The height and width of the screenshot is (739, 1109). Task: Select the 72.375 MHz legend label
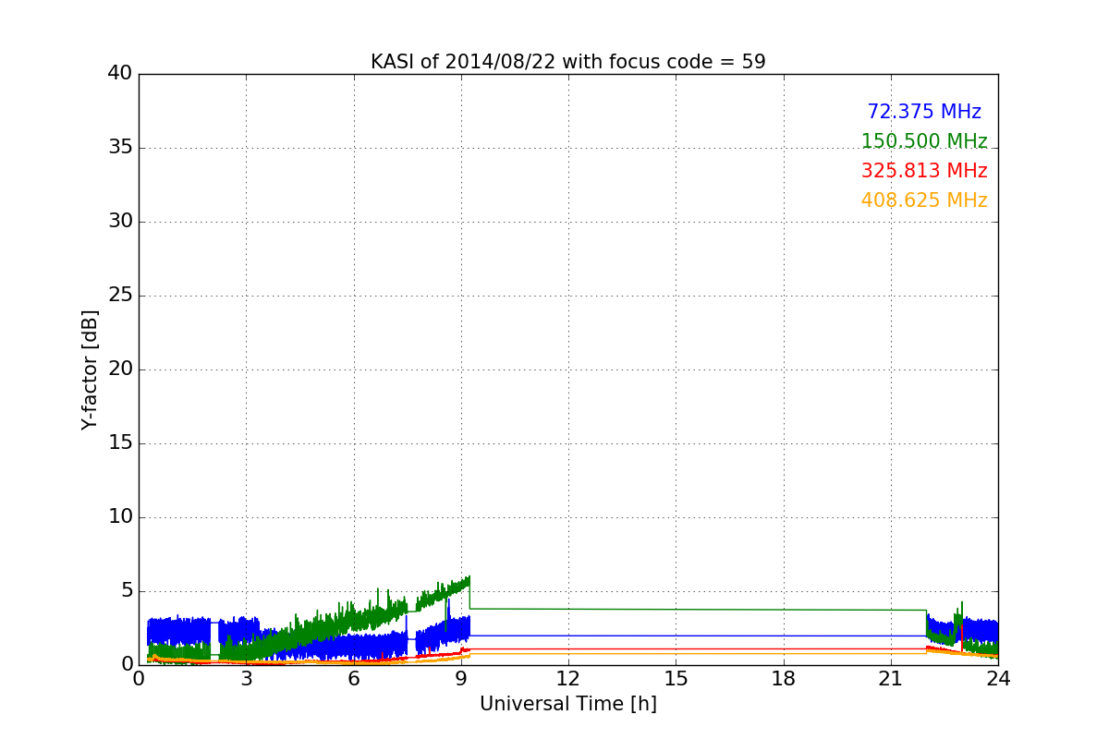coord(924,112)
